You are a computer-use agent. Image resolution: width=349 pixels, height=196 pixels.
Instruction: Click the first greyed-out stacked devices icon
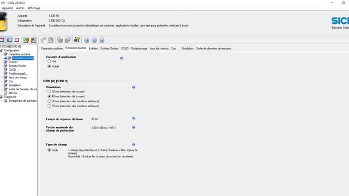[60, 40]
